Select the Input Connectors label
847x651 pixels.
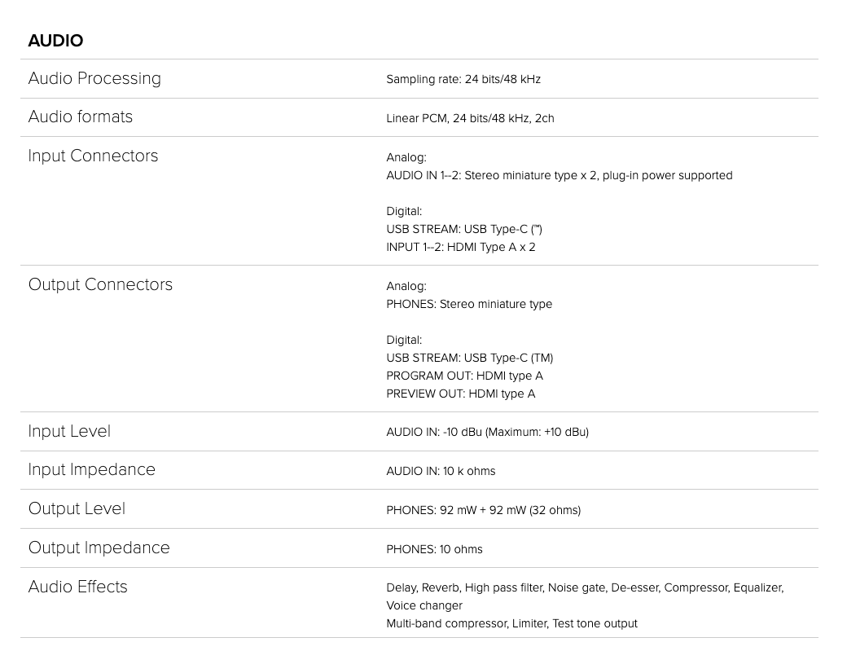[93, 156]
